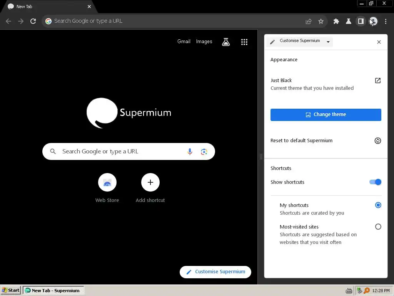
Task: Share this page icon in address bar
Action: point(308,22)
